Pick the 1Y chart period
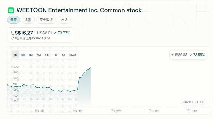 tap(56, 55)
